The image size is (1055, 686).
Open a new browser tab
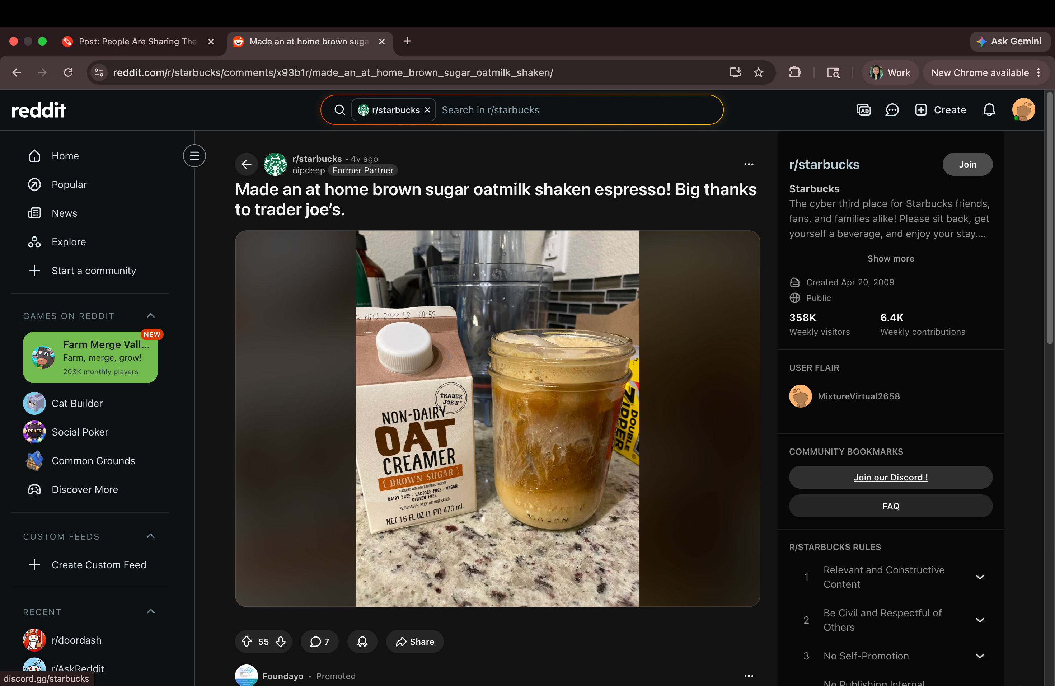click(x=407, y=41)
